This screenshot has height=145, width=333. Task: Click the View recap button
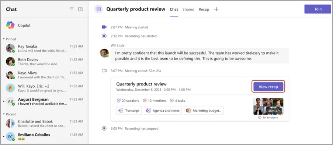tap(268, 87)
